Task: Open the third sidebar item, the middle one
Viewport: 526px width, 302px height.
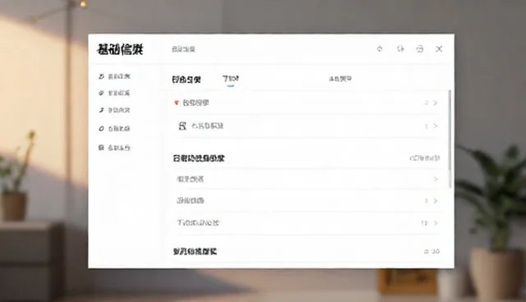Action: [114, 110]
